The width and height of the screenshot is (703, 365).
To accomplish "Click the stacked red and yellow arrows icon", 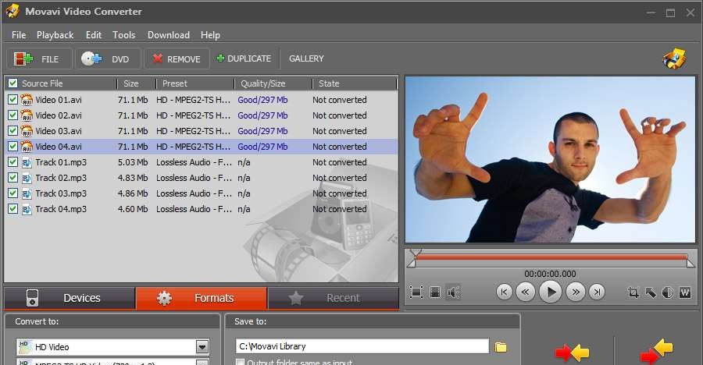I will click(657, 351).
